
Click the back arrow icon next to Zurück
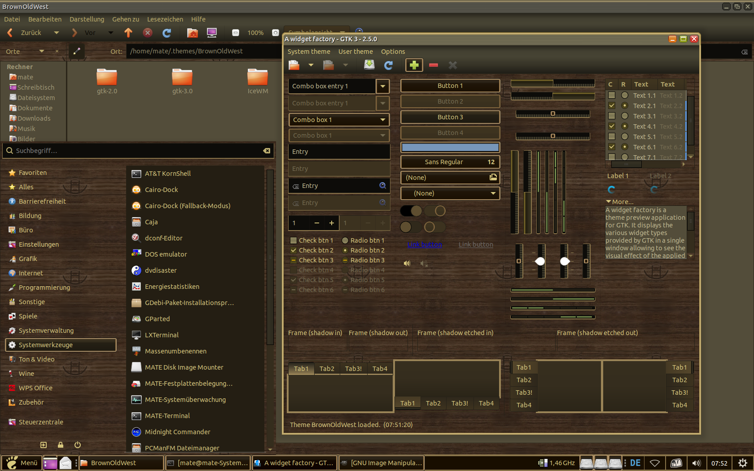[10, 32]
